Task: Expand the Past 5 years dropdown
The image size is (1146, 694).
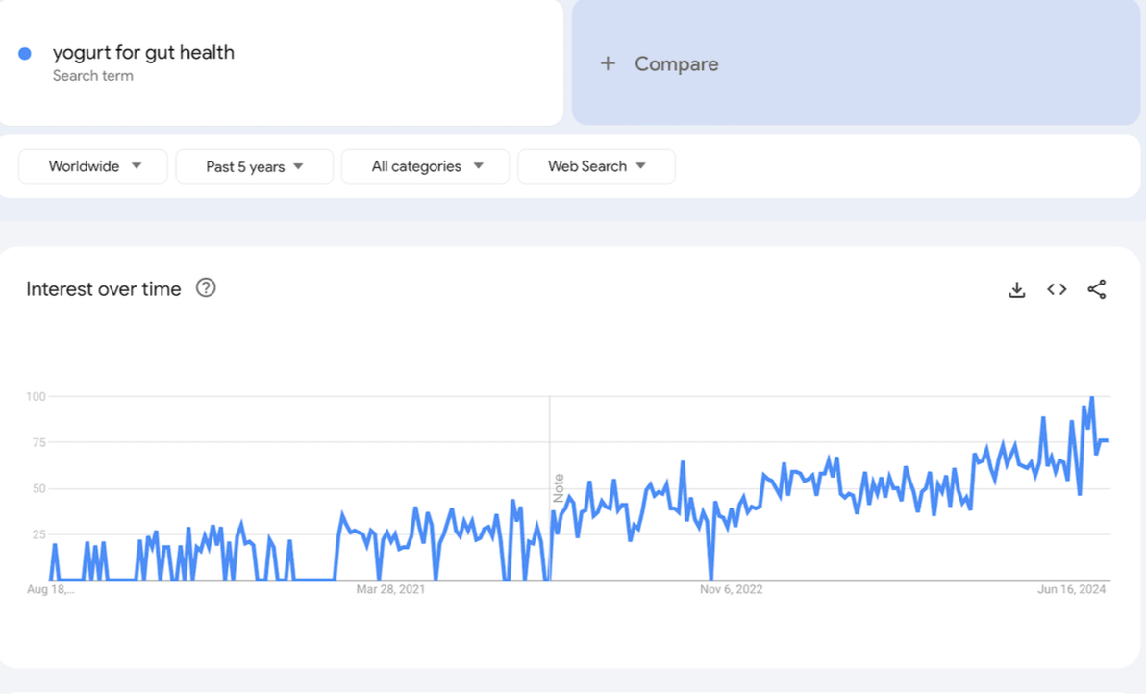Action: (x=254, y=166)
